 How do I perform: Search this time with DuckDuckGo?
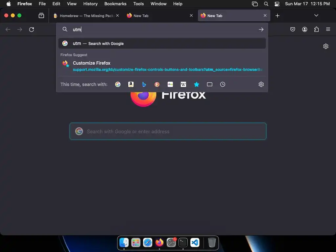coord(157,84)
